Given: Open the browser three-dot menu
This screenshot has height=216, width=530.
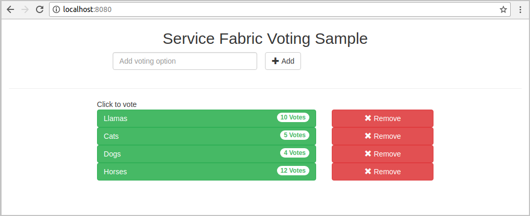Looking at the screenshot, I should [520, 9].
